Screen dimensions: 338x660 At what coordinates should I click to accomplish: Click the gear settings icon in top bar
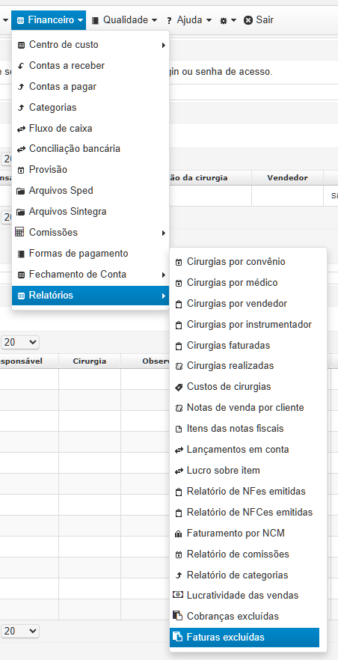coord(224,20)
